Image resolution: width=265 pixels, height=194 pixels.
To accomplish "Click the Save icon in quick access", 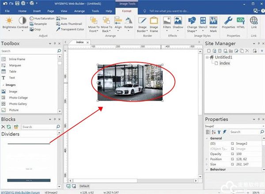I will (17, 4).
